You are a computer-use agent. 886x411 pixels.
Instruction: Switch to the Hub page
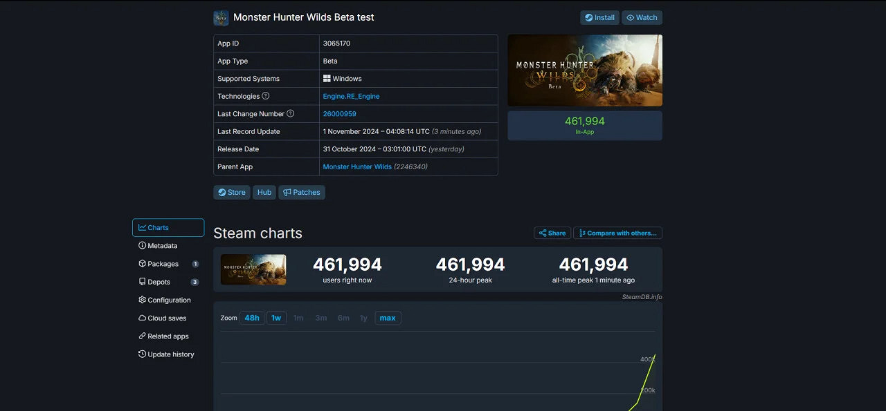click(264, 192)
